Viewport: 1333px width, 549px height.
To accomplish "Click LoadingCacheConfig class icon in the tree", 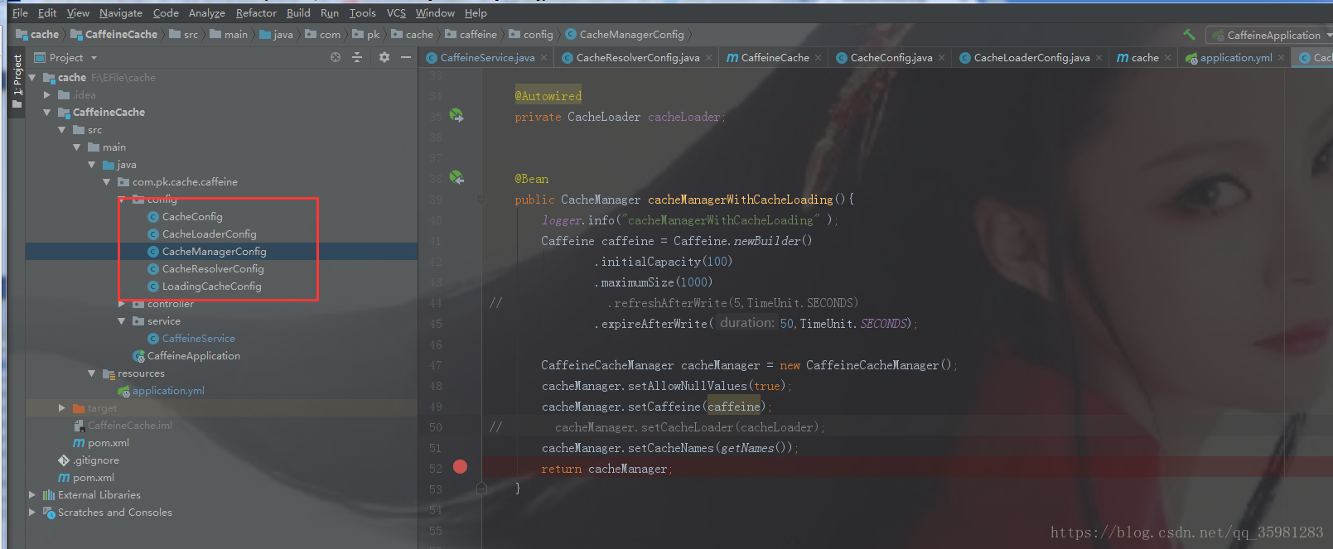I will [153, 287].
